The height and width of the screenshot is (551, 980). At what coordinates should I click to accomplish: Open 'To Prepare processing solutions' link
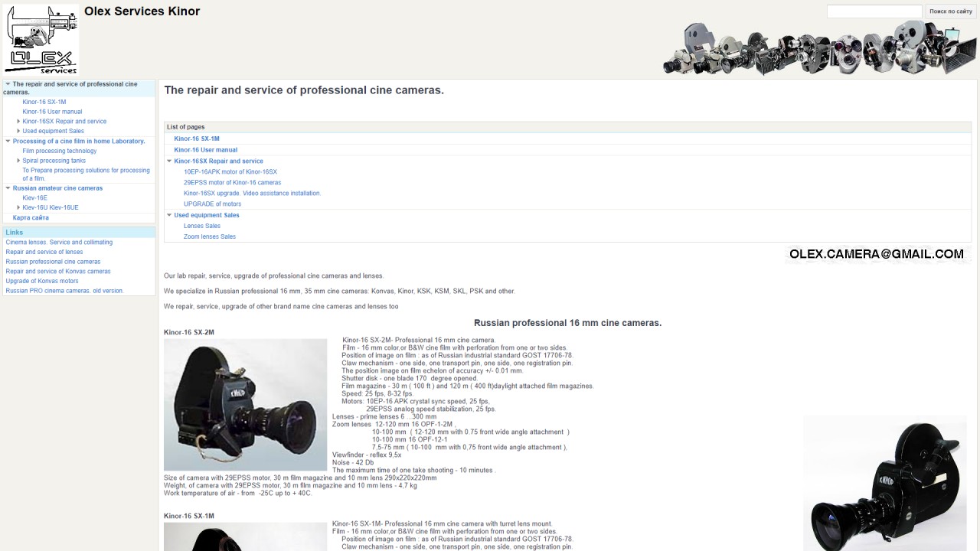(x=87, y=174)
